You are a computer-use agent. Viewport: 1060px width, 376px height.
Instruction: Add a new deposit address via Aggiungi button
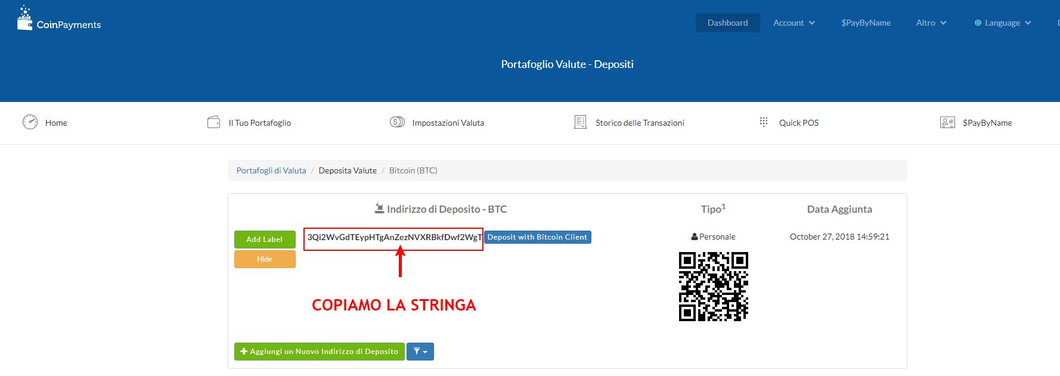point(319,352)
